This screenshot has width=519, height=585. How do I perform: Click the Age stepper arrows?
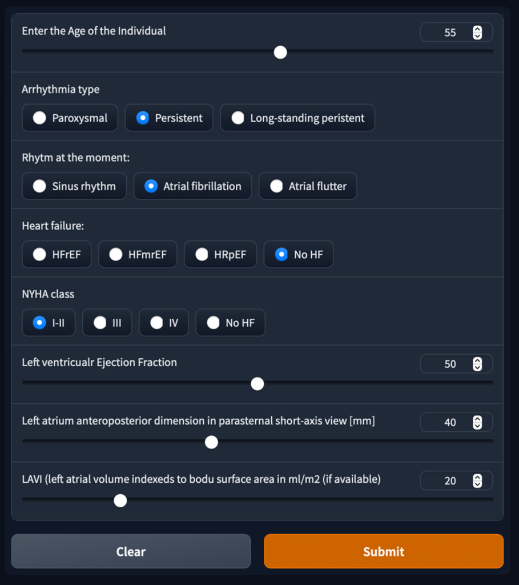coord(477,33)
